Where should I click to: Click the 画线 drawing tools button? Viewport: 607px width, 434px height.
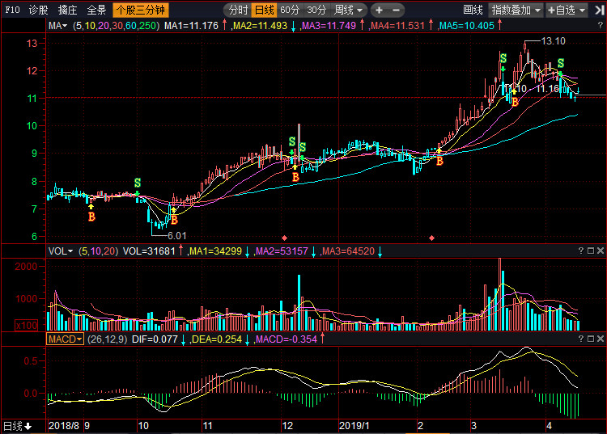tap(473, 11)
